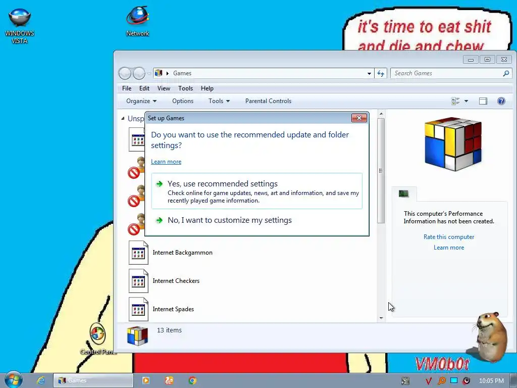This screenshot has width=517, height=388.
Task: Choose No, I want to customize my settings
Action: [x=257, y=220]
